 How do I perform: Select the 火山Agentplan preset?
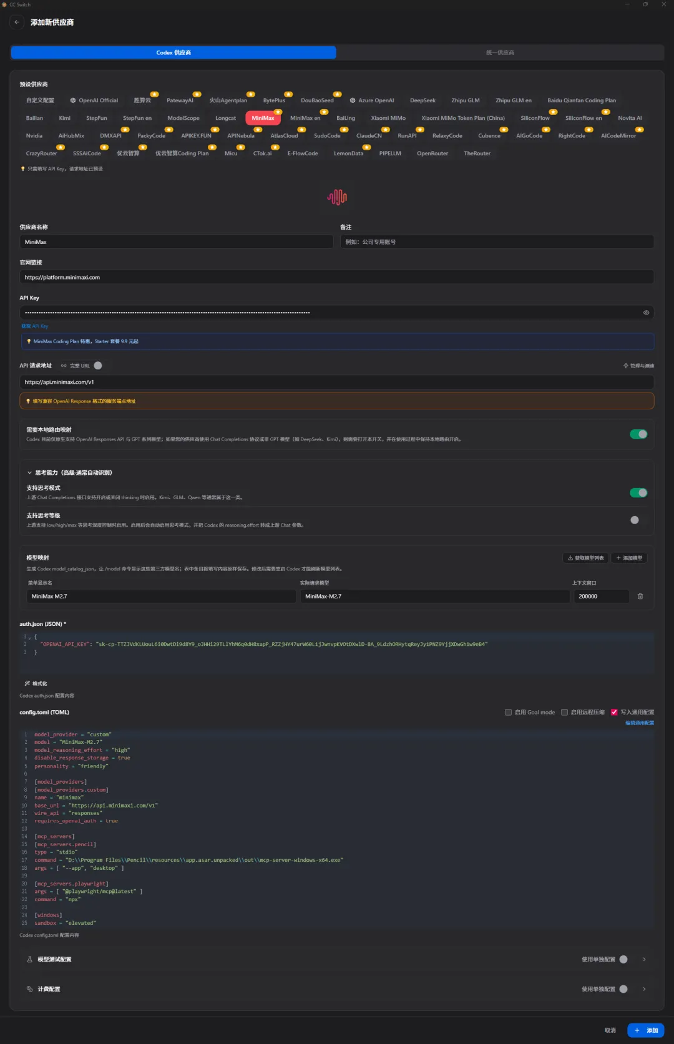click(228, 100)
